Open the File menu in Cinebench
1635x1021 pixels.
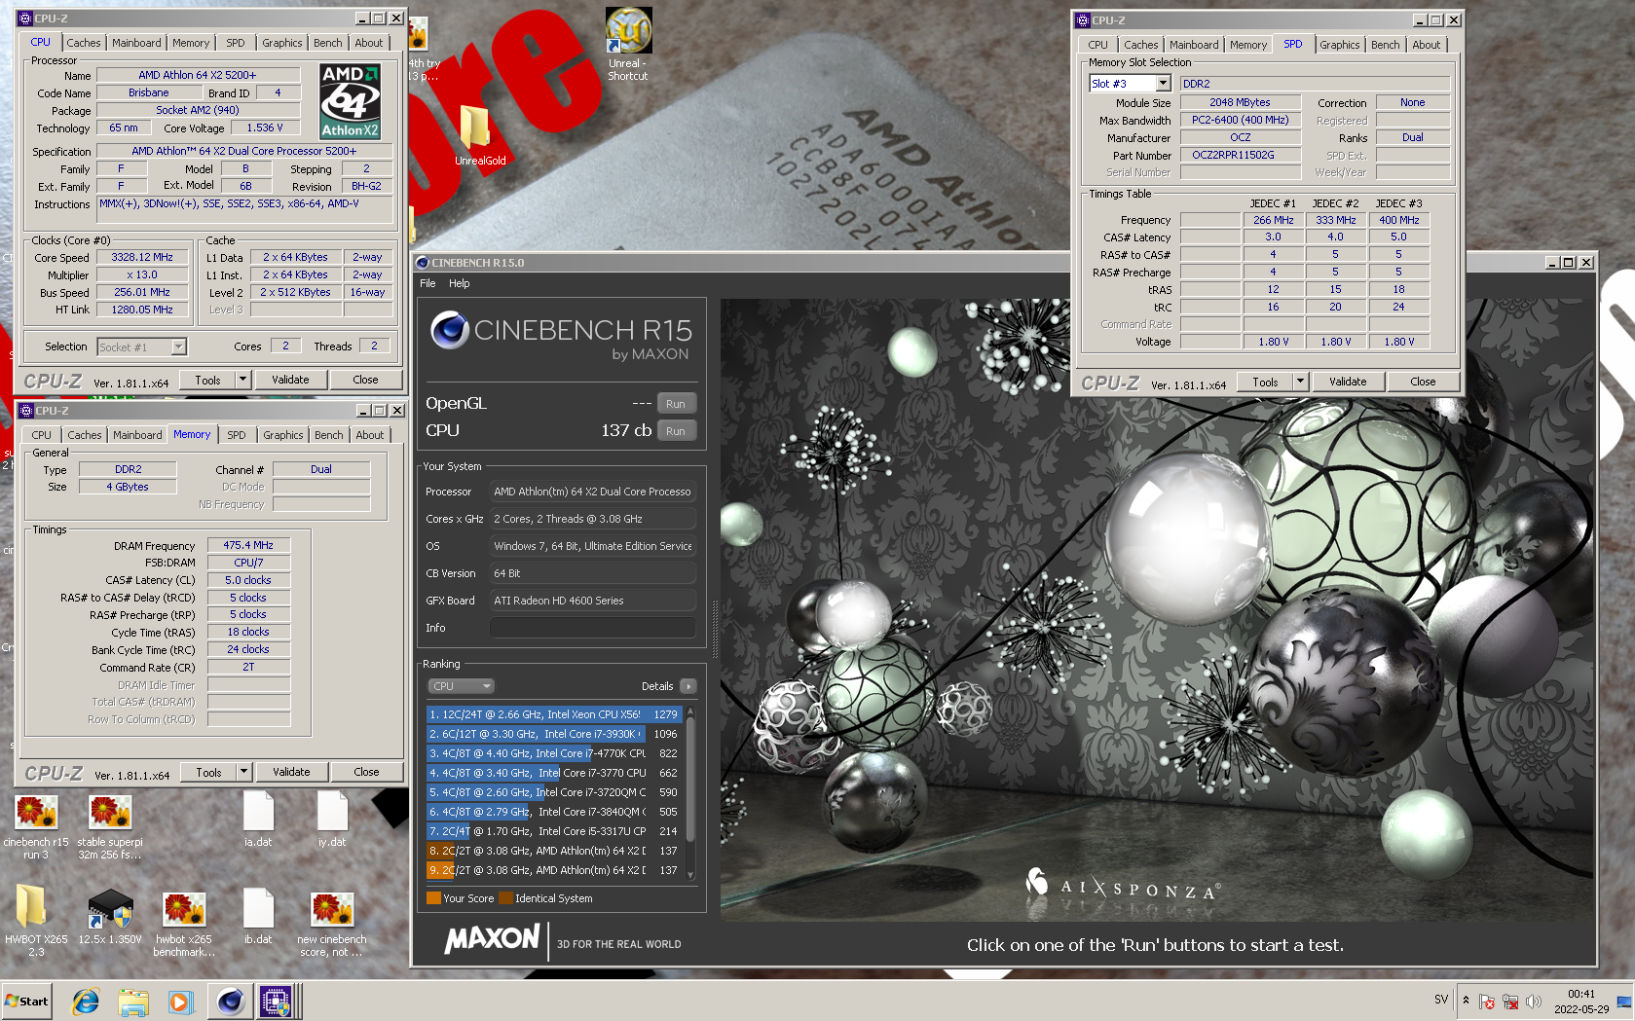click(x=427, y=283)
